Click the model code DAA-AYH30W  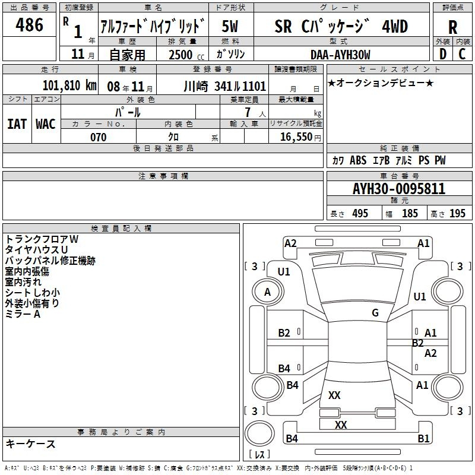tap(340, 54)
